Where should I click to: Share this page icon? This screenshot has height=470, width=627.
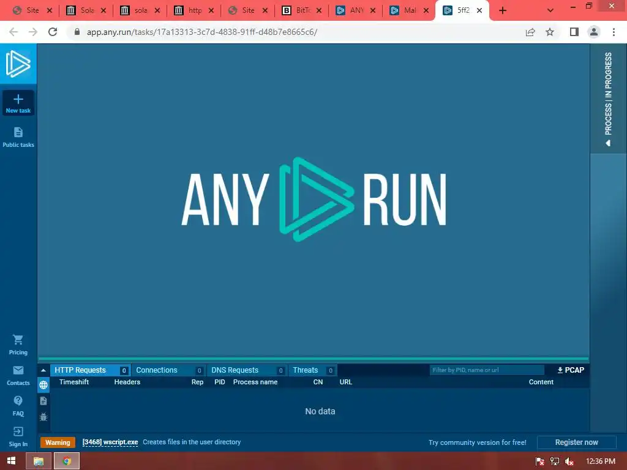530,32
